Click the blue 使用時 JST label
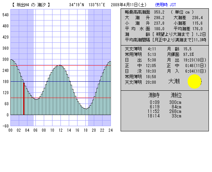The image size is (212, 172). click(165, 5)
